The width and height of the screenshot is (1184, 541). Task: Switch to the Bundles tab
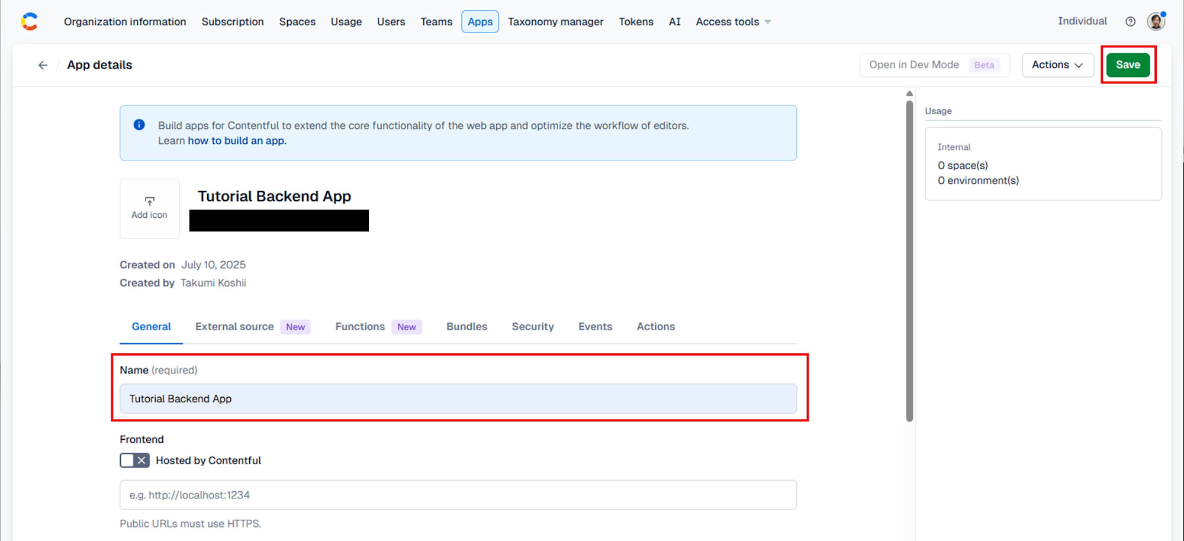[466, 327]
